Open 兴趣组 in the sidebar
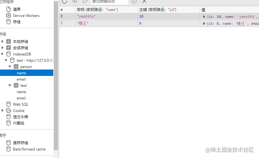This screenshot has width=259, height=158. click(x=19, y=123)
